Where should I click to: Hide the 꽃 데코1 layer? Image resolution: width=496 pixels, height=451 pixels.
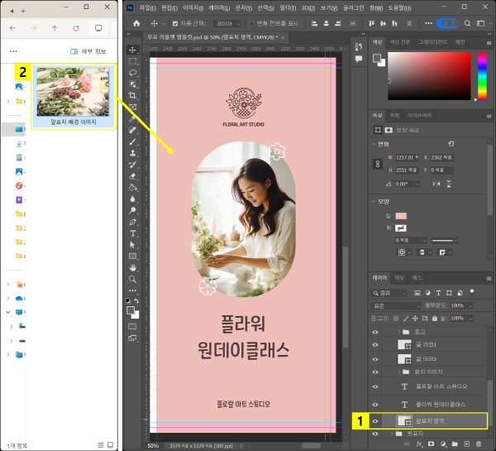pyautogui.click(x=375, y=343)
